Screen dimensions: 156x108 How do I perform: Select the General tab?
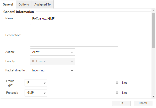(8, 5)
